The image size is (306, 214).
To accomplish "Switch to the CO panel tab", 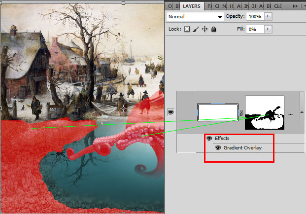I will pos(170,6).
